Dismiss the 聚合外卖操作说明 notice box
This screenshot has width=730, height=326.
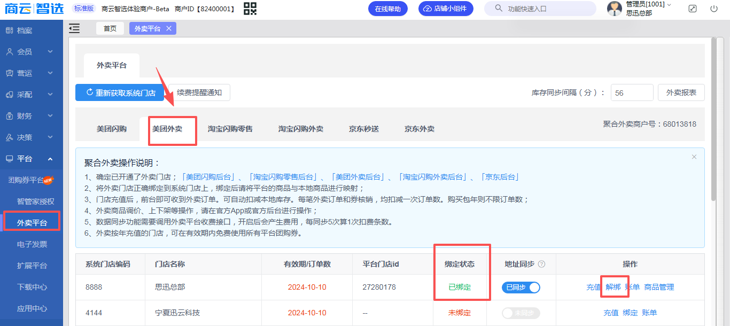pos(694,157)
